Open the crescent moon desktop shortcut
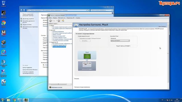Viewport: 182px width, 102px height. pyautogui.click(x=4, y=82)
